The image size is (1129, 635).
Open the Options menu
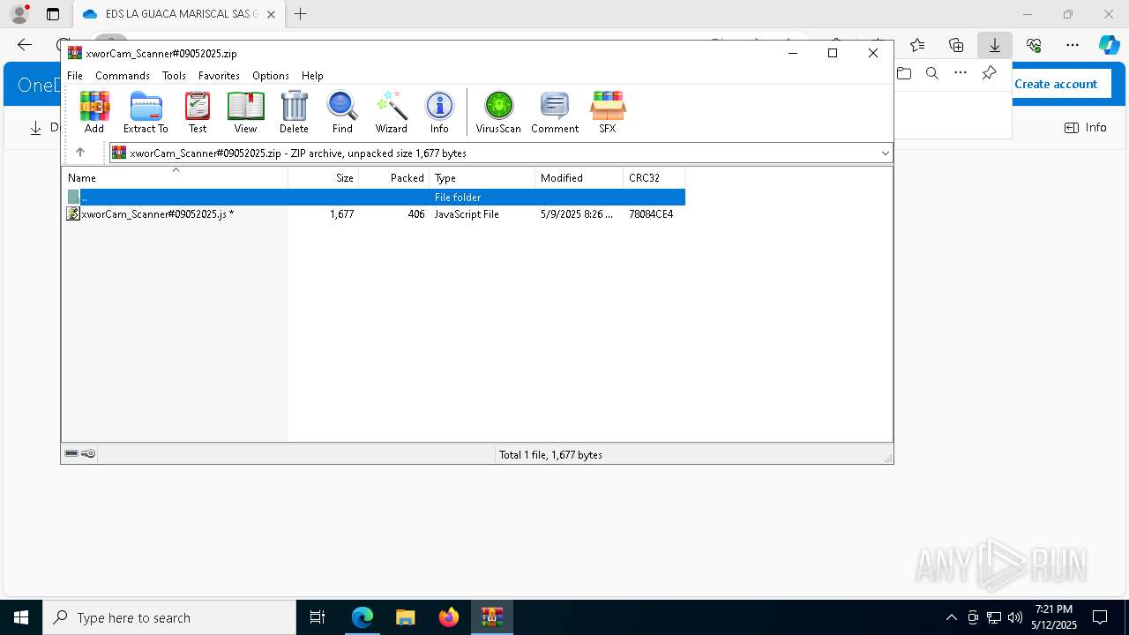[x=271, y=76]
